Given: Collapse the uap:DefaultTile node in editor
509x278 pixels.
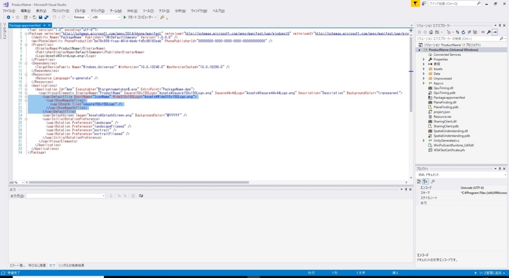Looking at the screenshot, I should coord(26,97).
